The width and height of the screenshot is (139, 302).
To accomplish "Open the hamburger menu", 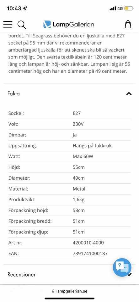I will [8, 25].
